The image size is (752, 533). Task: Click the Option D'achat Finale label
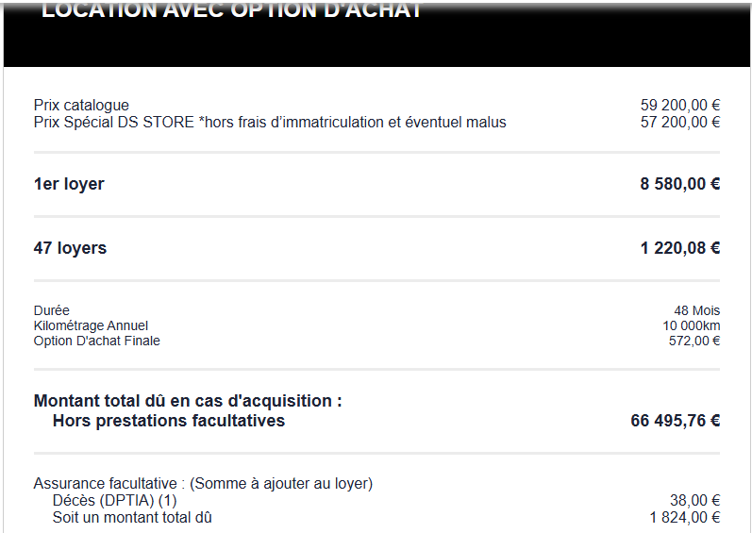pyautogui.click(x=97, y=341)
